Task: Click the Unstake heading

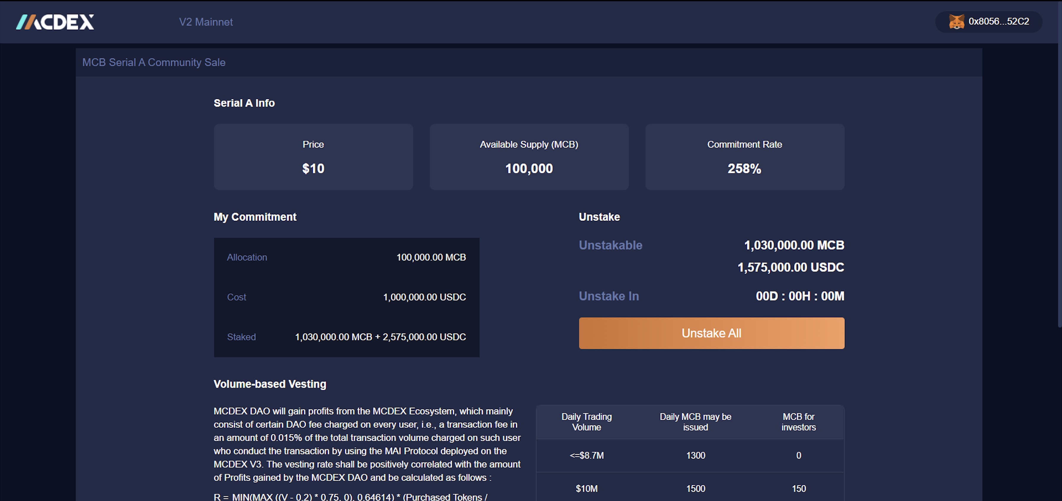Action: coord(599,217)
